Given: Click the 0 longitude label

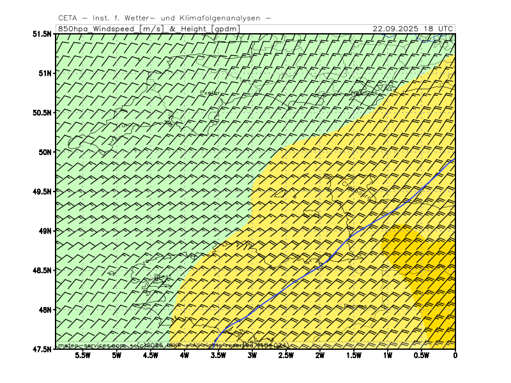Looking at the screenshot, I should point(455,356).
